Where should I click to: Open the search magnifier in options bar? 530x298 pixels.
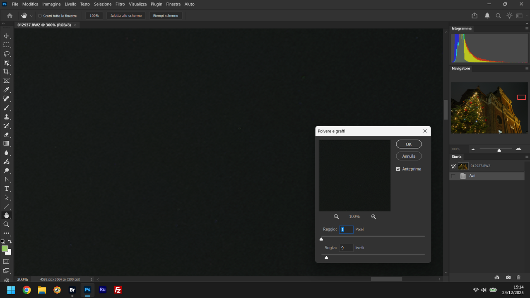pyautogui.click(x=499, y=16)
